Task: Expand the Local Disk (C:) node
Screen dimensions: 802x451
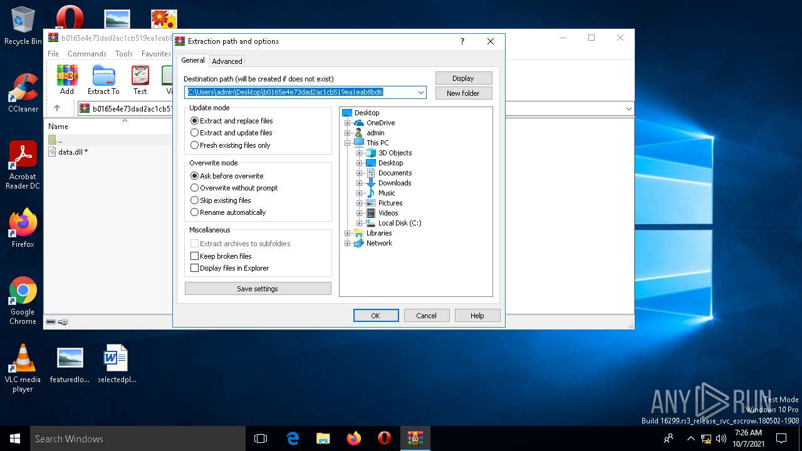Action: (359, 223)
